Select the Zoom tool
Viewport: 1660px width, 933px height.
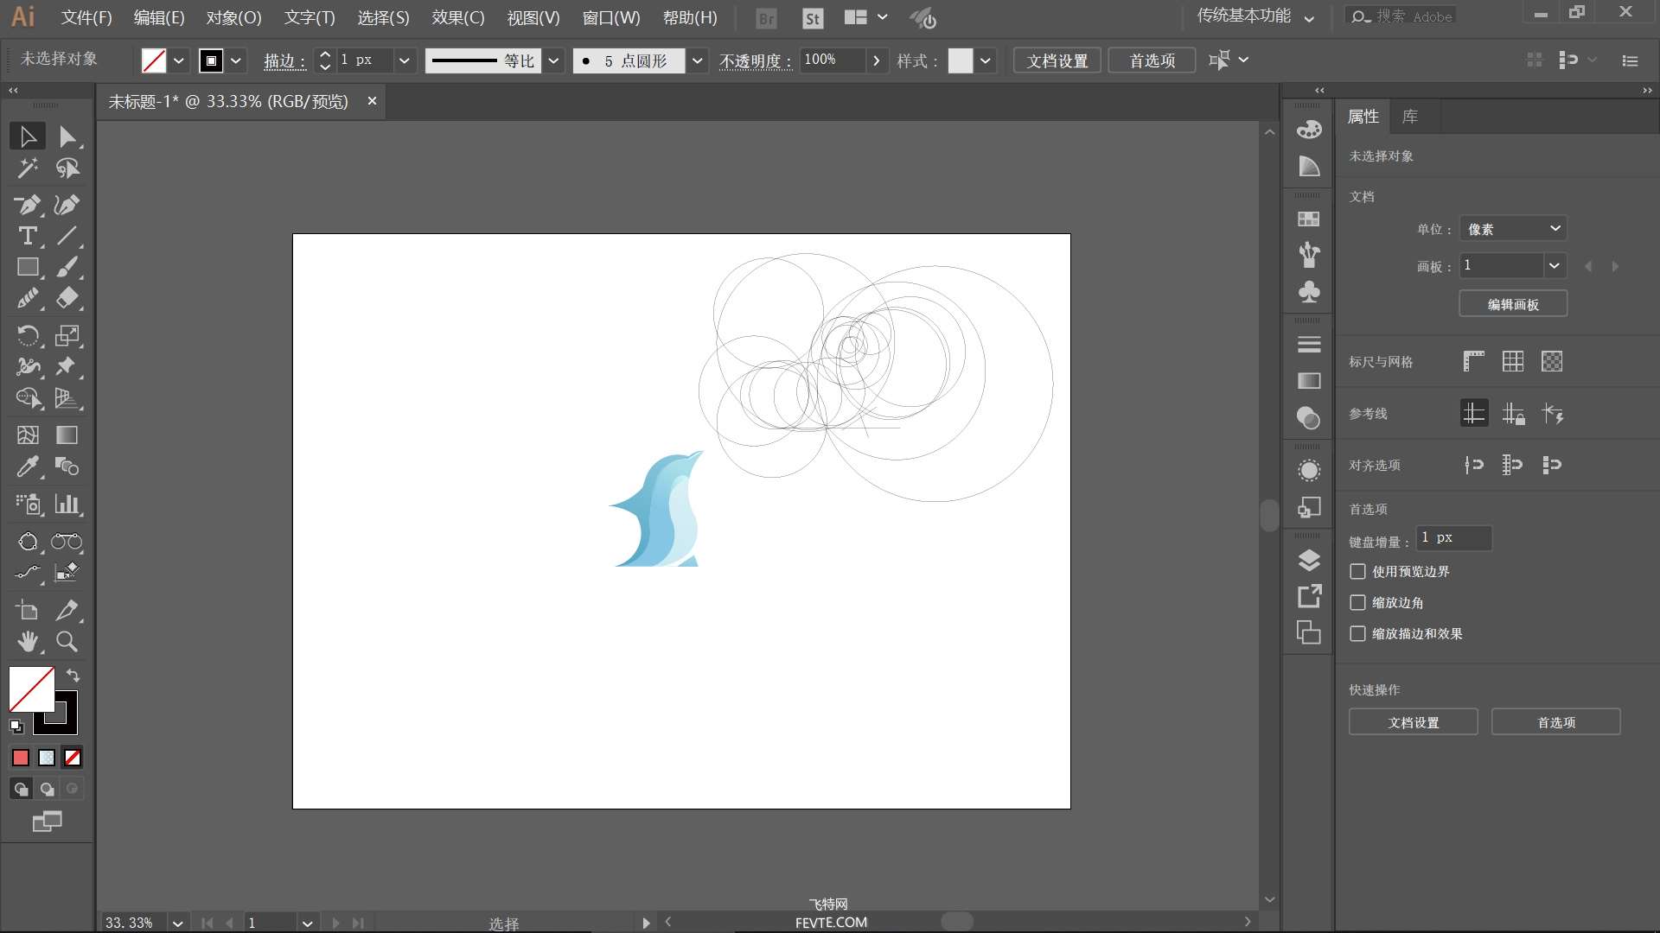67,641
